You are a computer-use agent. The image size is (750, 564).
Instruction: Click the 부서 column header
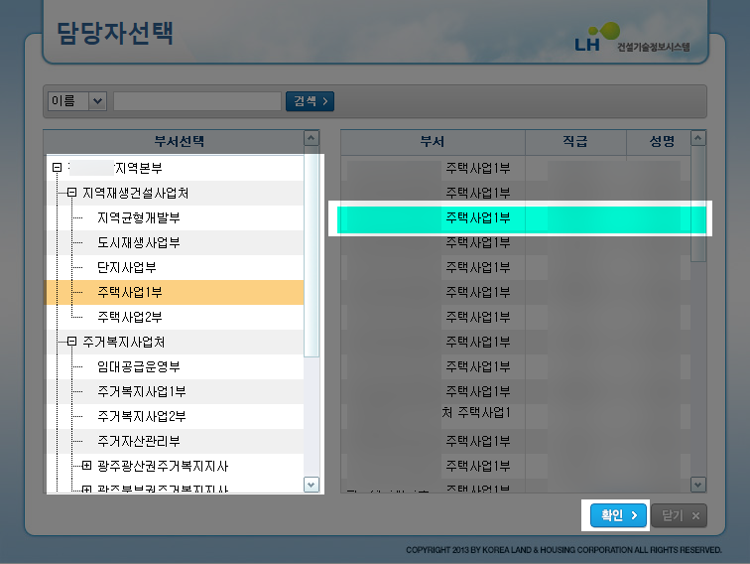coord(433,142)
